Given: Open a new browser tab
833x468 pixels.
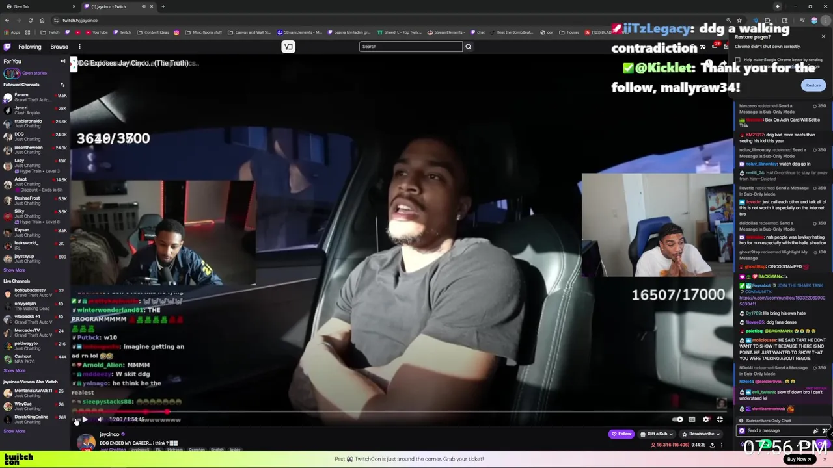Looking at the screenshot, I should coord(163,6).
